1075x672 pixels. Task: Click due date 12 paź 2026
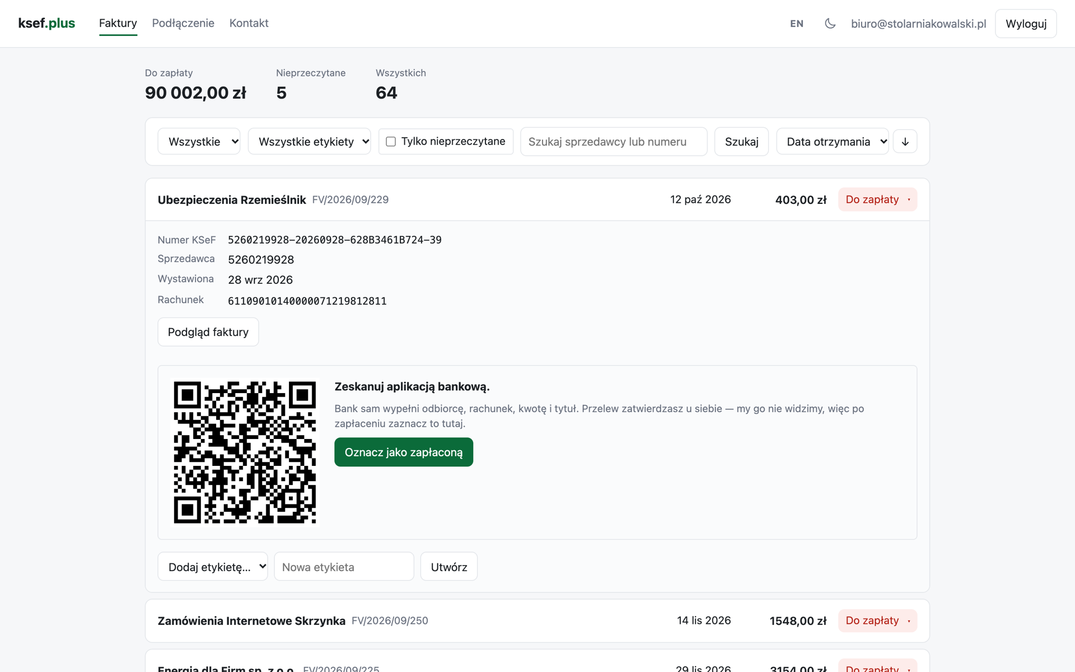click(x=700, y=199)
